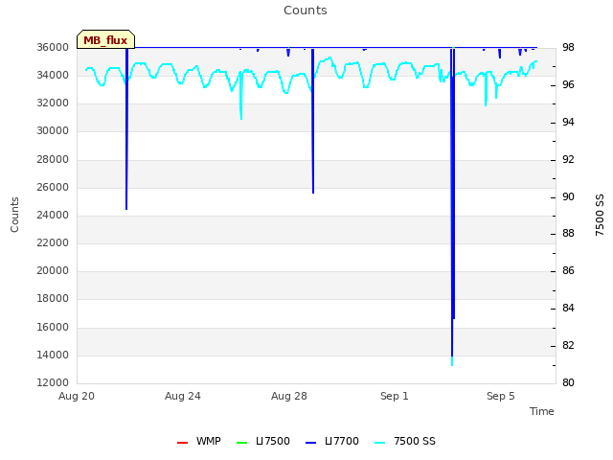Click the blue spike bottoming near 26000

pos(313,122)
